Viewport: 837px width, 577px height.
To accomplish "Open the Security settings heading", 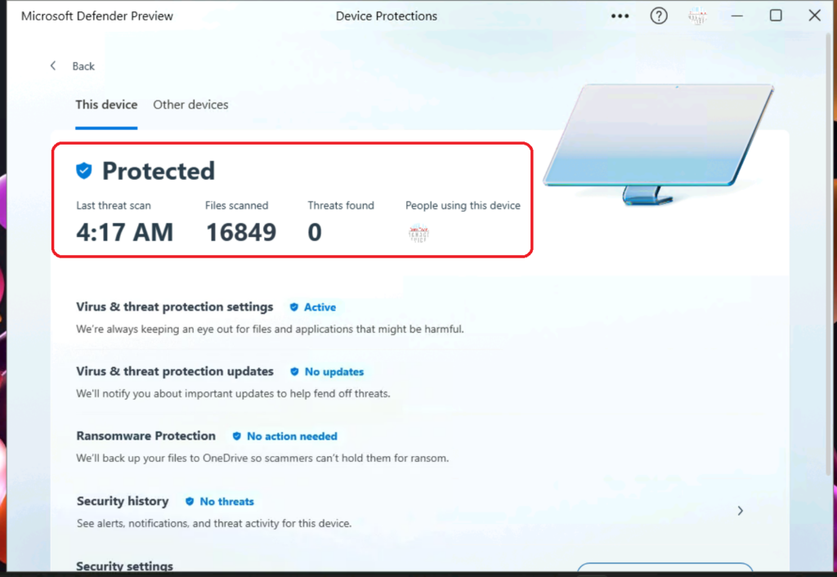I will (x=125, y=566).
